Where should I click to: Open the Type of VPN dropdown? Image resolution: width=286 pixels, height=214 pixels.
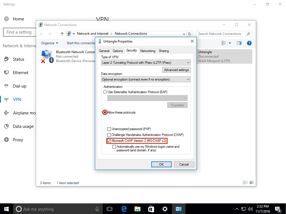coord(146,63)
